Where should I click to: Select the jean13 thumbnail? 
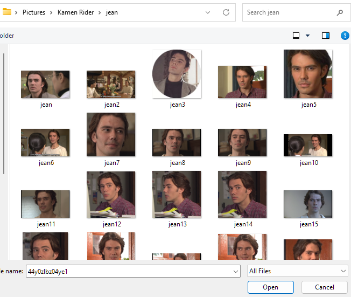(x=177, y=195)
